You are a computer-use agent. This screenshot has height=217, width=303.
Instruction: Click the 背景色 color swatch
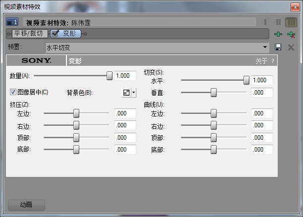coord(126,93)
